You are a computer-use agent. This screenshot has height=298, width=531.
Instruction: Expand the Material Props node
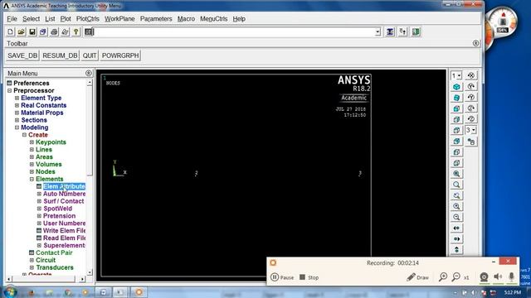tap(17, 113)
